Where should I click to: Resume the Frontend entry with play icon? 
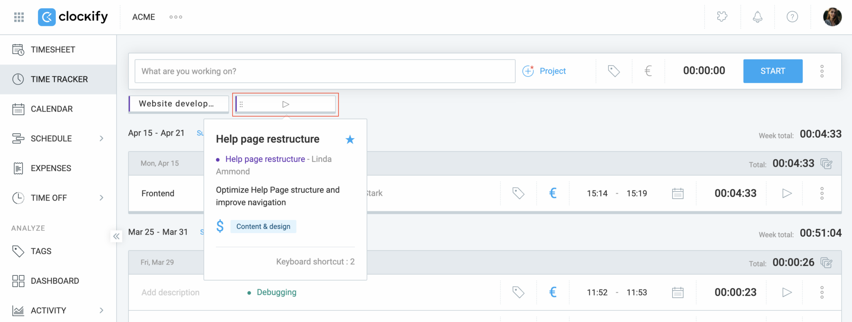787,193
